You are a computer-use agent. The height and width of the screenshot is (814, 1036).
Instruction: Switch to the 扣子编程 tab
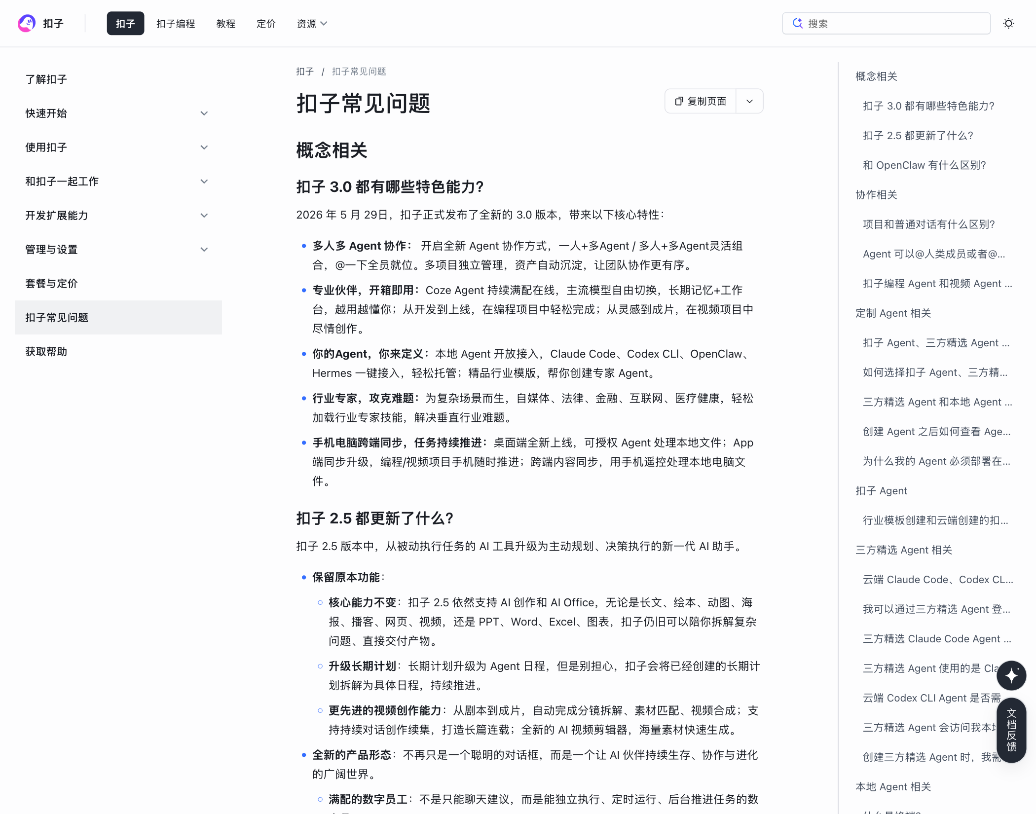tap(176, 24)
